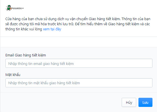Viewport: 157px width, 112px height.
Task: Click the 'thông tin khác vui lòng' text
Action: (x=24, y=29)
